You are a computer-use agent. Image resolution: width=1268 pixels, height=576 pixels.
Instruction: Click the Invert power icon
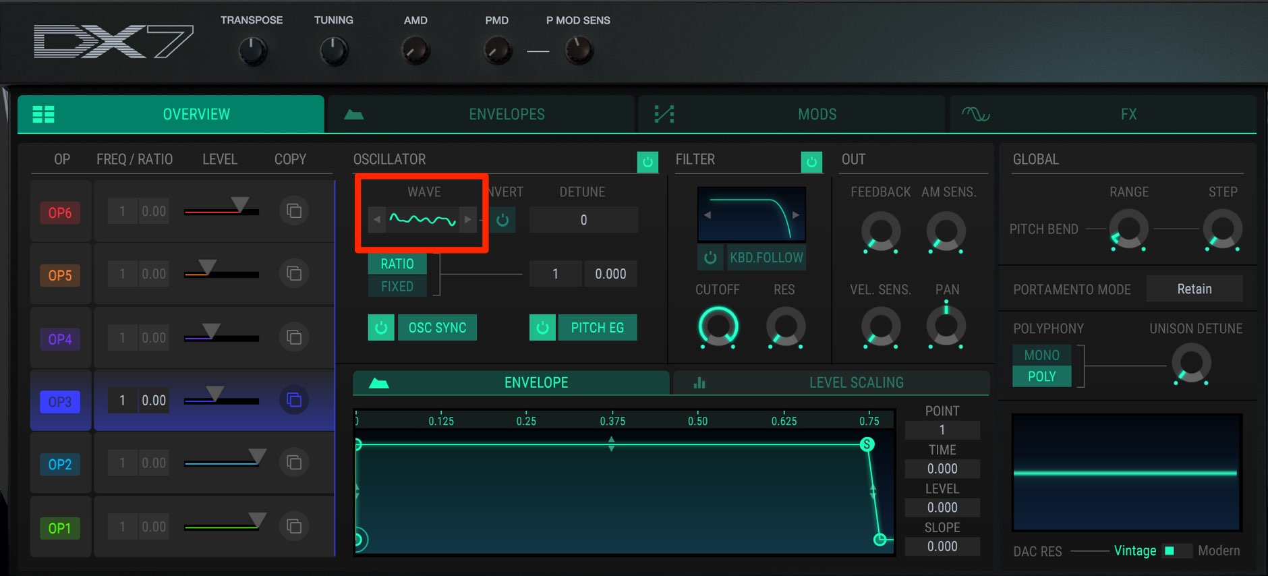(502, 220)
